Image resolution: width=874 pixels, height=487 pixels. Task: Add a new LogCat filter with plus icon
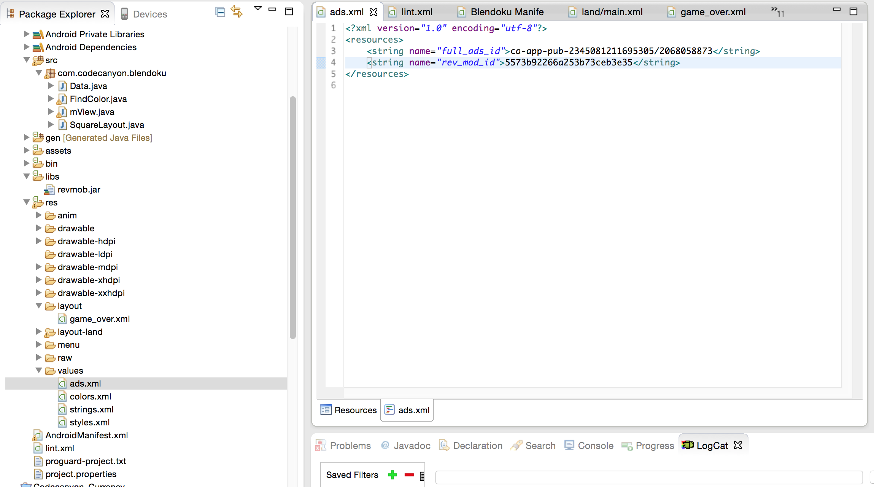pyautogui.click(x=392, y=475)
